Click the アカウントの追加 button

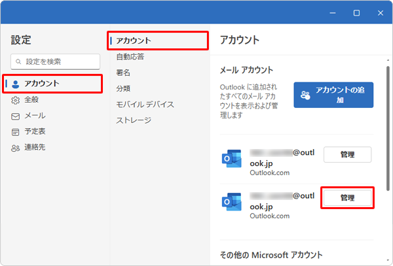pyautogui.click(x=333, y=95)
